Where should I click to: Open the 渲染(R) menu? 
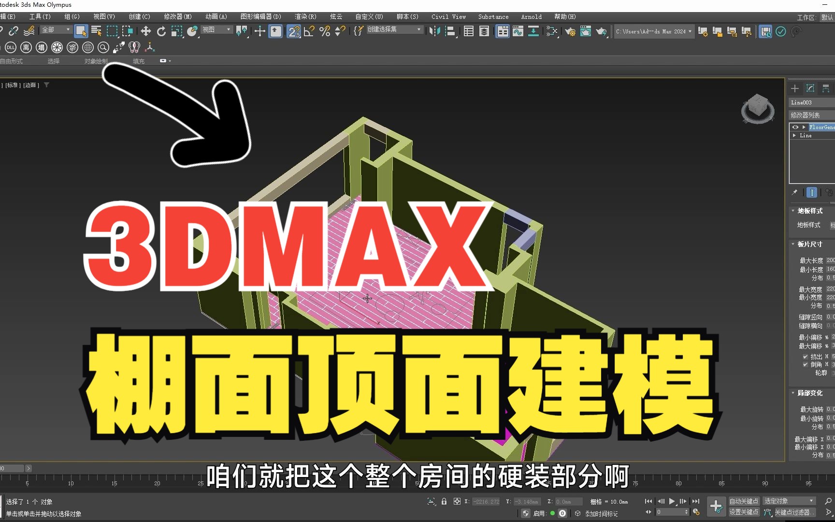pos(305,16)
